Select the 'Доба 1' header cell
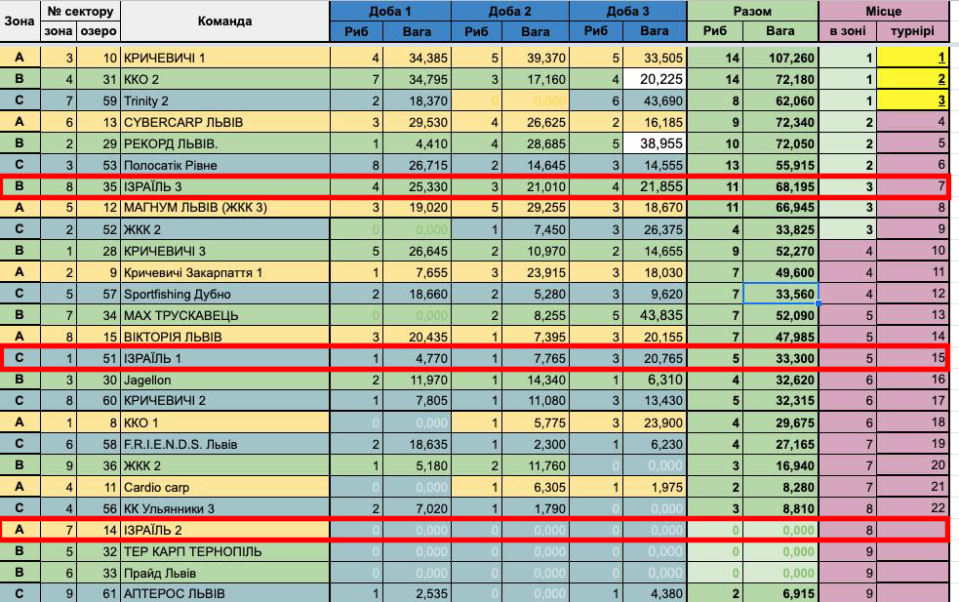 point(390,11)
